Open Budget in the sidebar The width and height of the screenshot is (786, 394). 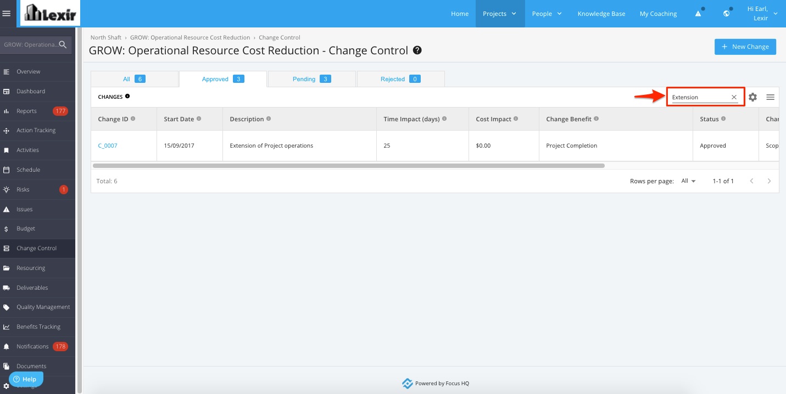click(x=37, y=228)
